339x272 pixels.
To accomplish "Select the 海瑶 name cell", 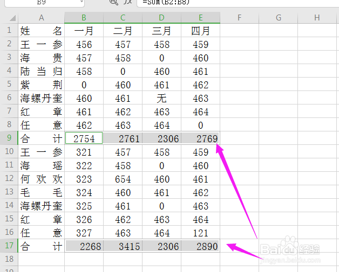I will (x=41, y=165).
